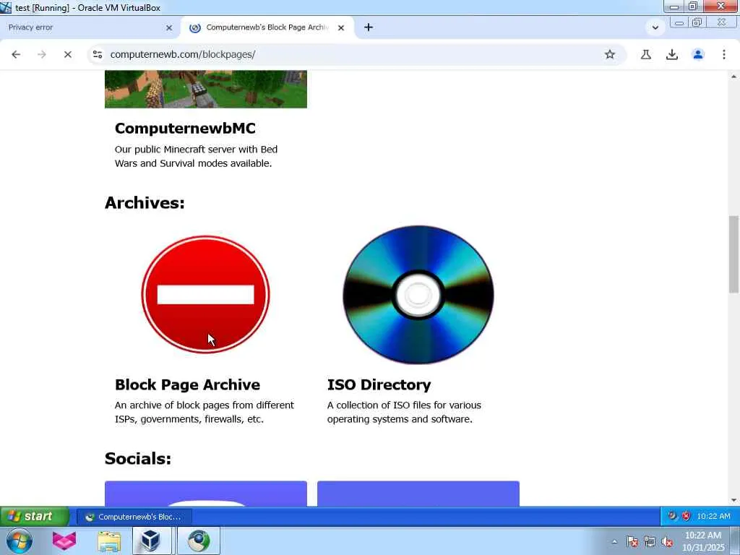Go back with the browser back arrow
Image resolution: width=740 pixels, height=555 pixels.
(x=16, y=54)
